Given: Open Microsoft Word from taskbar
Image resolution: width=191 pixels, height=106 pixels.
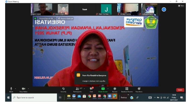Looking at the screenshot, I should click(x=74, y=96).
